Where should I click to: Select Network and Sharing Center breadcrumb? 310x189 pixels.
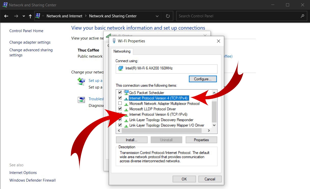pos(113,16)
